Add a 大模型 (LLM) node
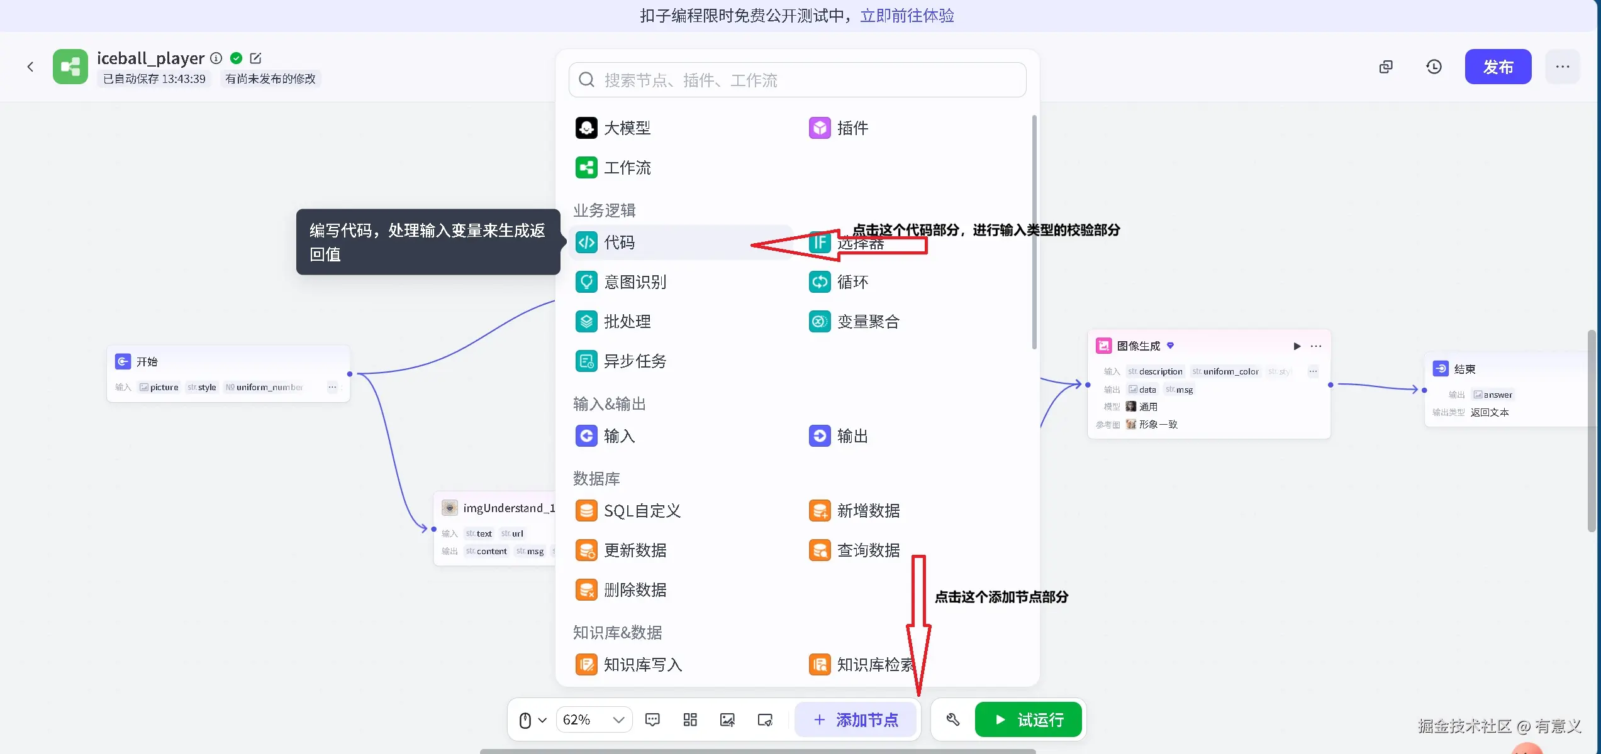Image resolution: width=1601 pixels, height=754 pixels. (x=628, y=128)
